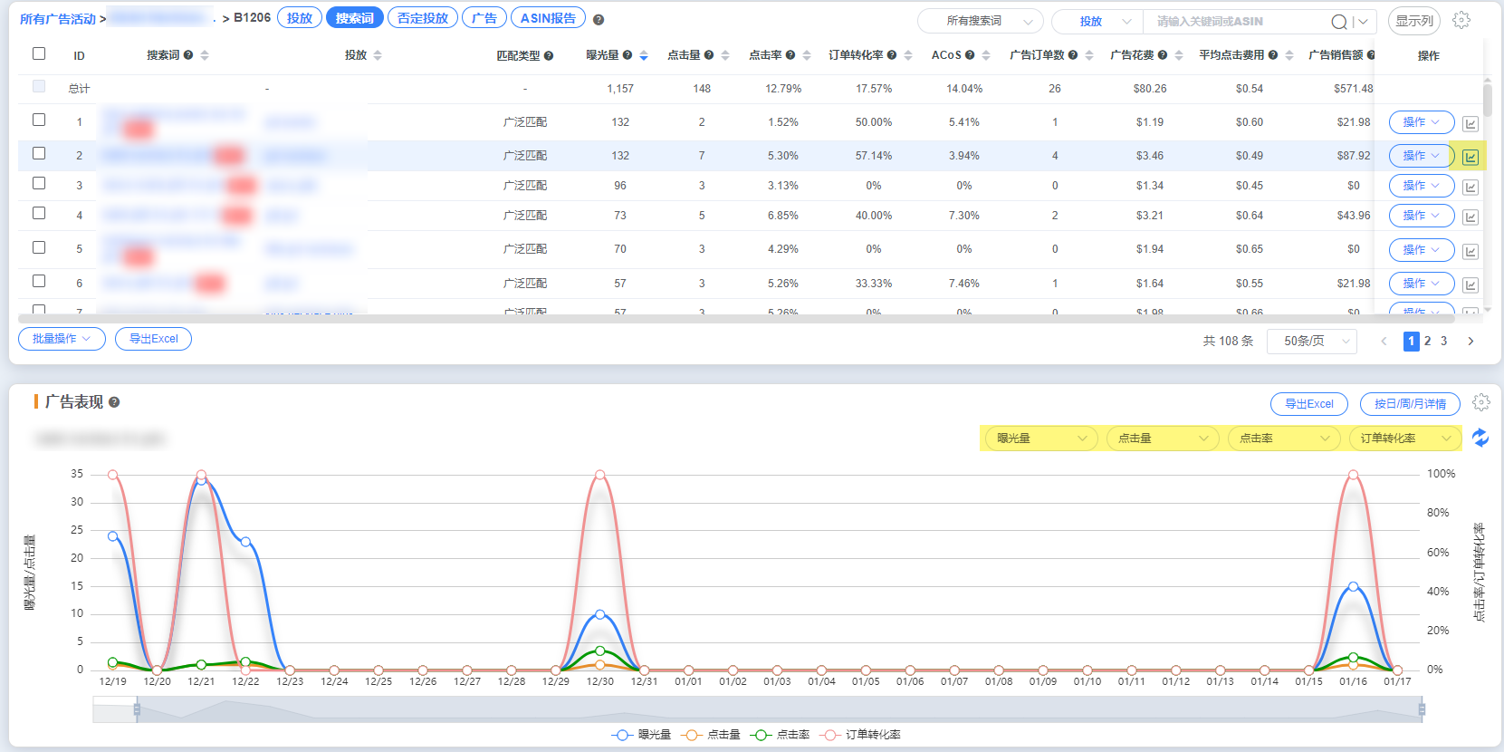Screen dimensions: 1504x752
Task: Switch to the 否定投放 tab
Action: tap(423, 18)
